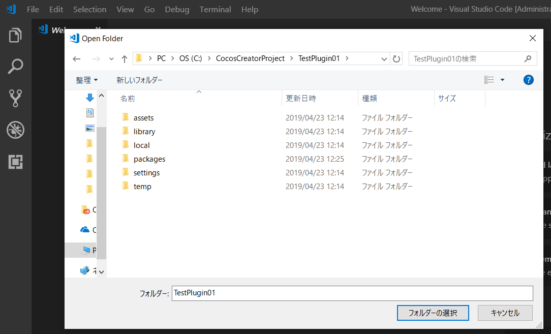The height and width of the screenshot is (334, 551).
Task: Open the Source Control view
Action: tap(15, 98)
